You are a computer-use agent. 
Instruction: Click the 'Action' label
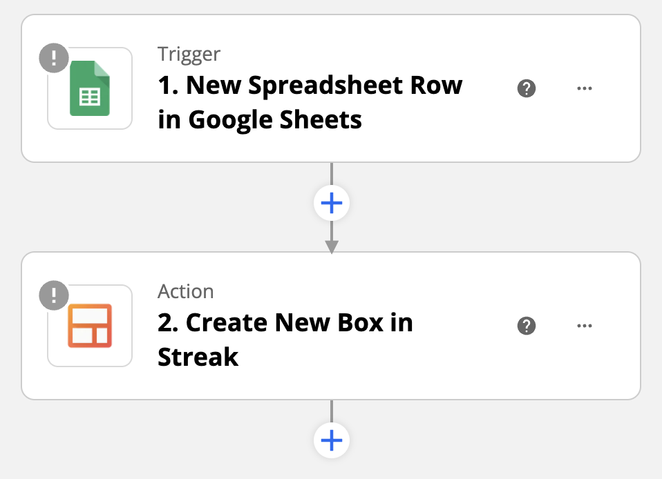[185, 291]
